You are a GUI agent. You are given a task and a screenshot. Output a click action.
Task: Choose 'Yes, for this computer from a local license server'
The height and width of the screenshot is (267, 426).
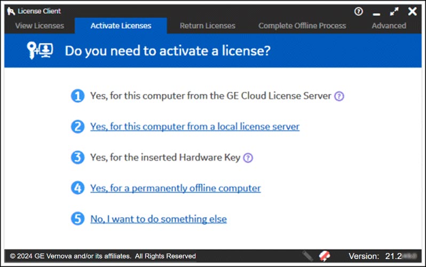(x=195, y=127)
